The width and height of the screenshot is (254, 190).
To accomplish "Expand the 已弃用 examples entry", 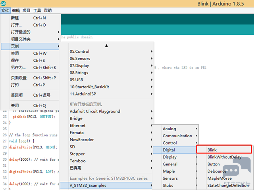I will 106,168.
